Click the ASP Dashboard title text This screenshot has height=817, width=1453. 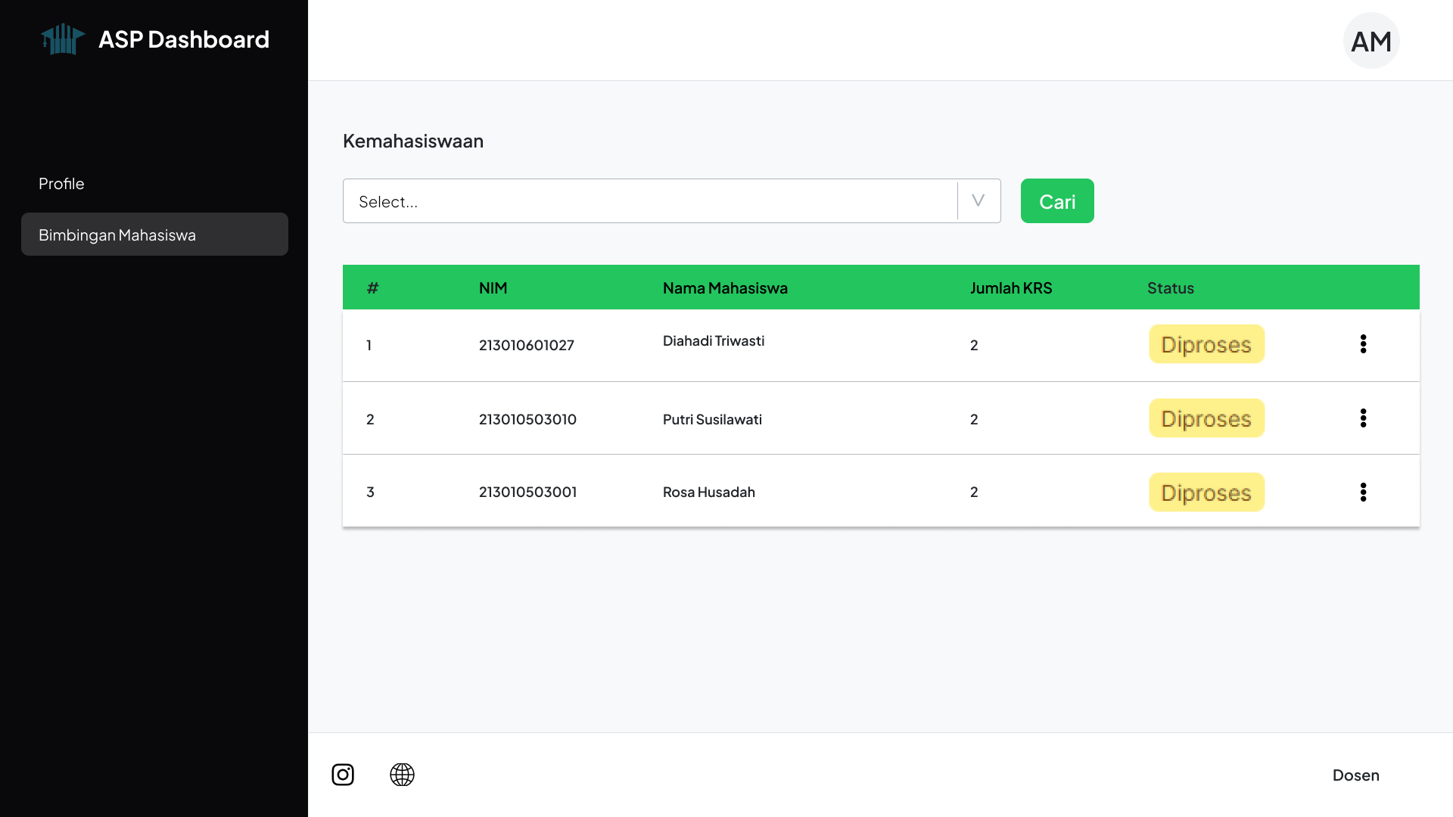(x=184, y=39)
